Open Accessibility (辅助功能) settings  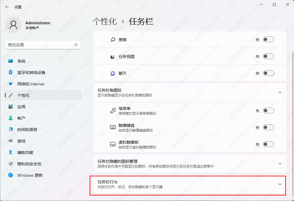pos(25,152)
